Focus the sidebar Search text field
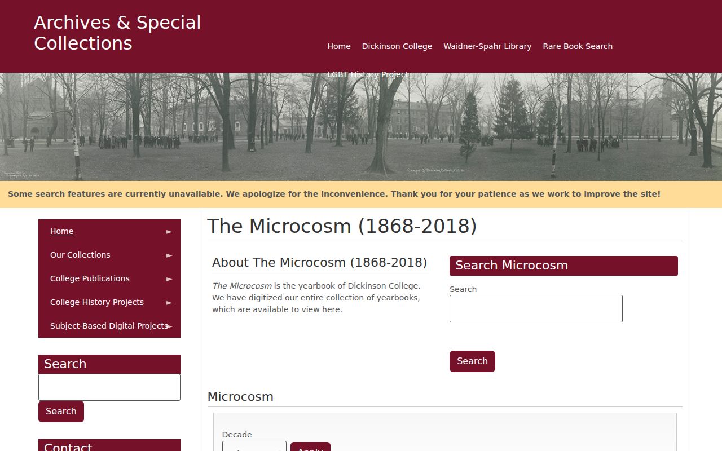Image resolution: width=722 pixels, height=451 pixels. pos(109,387)
